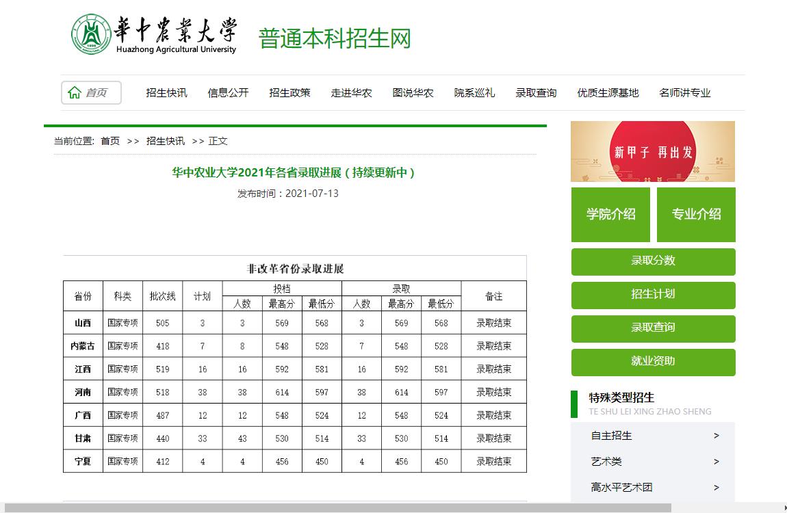787x513 pixels.
Task: Click the 广西 row label
Action: tap(83, 415)
